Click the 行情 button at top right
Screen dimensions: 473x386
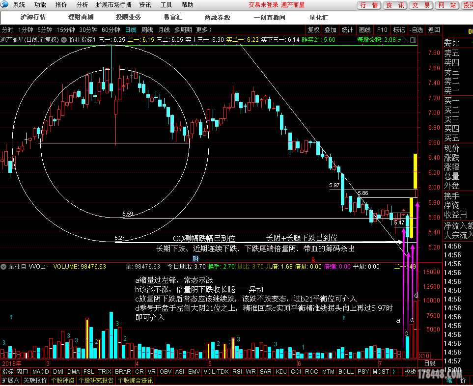[369, 5]
